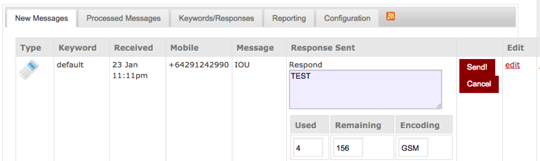Click the Message column header
This screenshot has width=540, height=161.
click(x=254, y=47)
